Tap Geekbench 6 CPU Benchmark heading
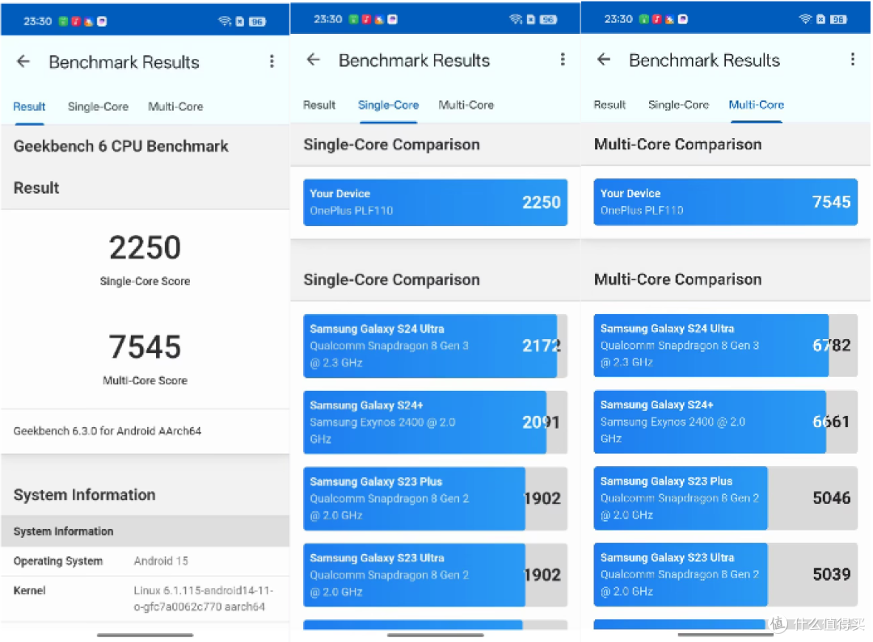Viewport: 873px width, 642px height. tap(120, 146)
